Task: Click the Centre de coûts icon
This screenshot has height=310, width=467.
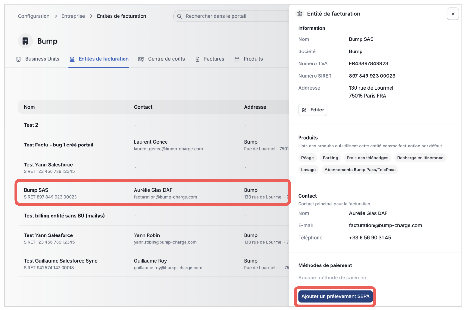Action: 141,59
